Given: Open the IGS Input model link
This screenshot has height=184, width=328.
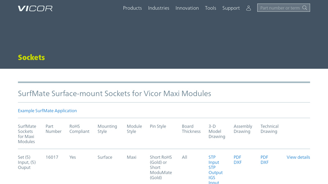Looking at the screenshot, I should click(214, 180).
